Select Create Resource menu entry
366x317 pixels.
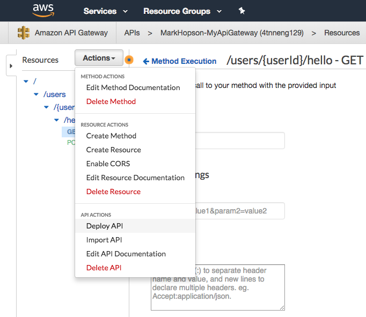click(113, 150)
